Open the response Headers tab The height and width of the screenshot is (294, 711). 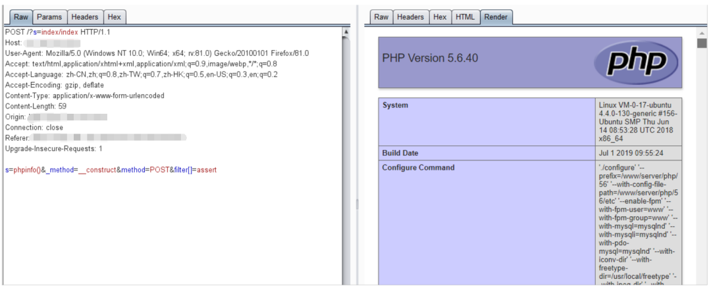point(410,17)
